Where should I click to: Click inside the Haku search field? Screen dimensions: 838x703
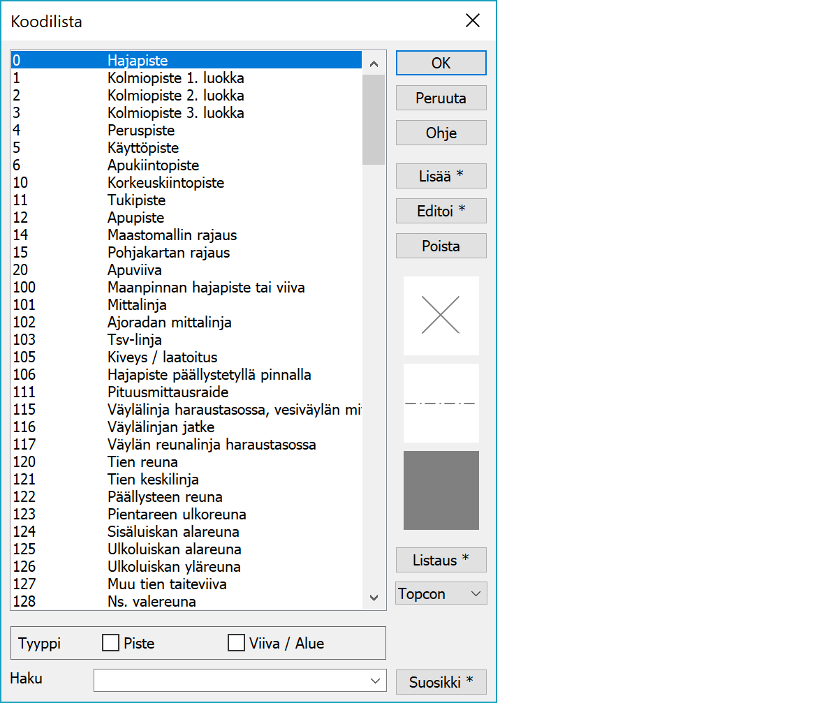(x=230, y=681)
